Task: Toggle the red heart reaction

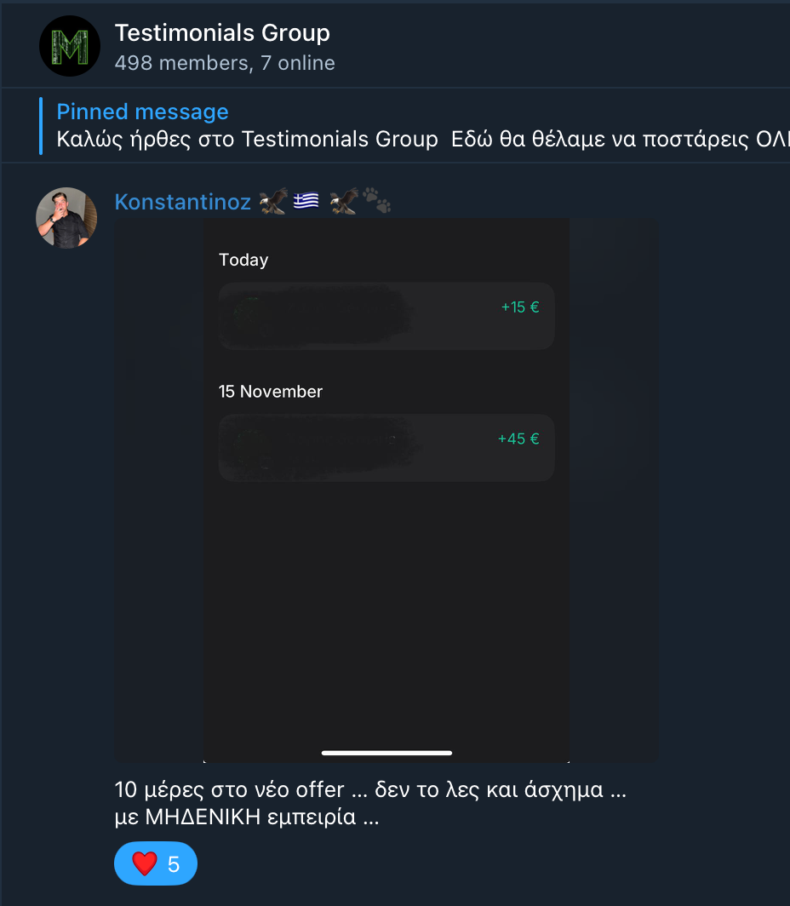Action: [x=145, y=863]
